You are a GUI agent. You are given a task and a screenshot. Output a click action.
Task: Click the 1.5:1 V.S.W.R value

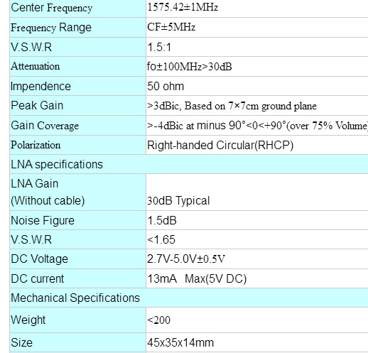(159, 47)
